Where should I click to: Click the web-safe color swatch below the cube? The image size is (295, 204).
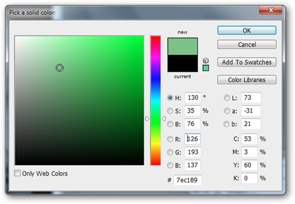pos(206,68)
